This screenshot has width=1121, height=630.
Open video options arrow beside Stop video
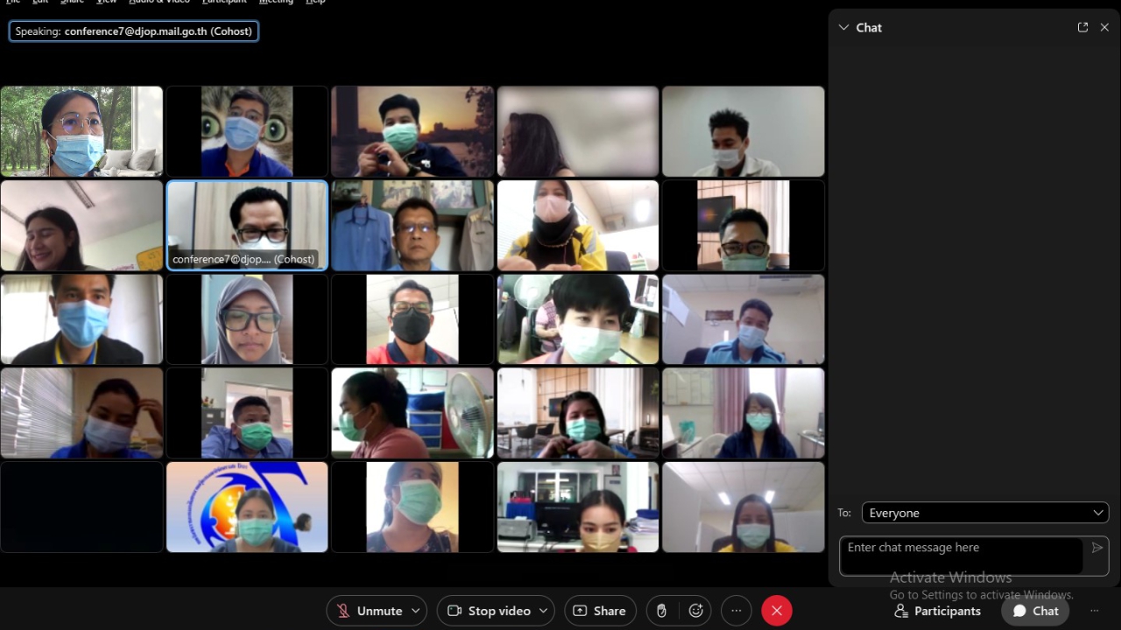coord(544,611)
